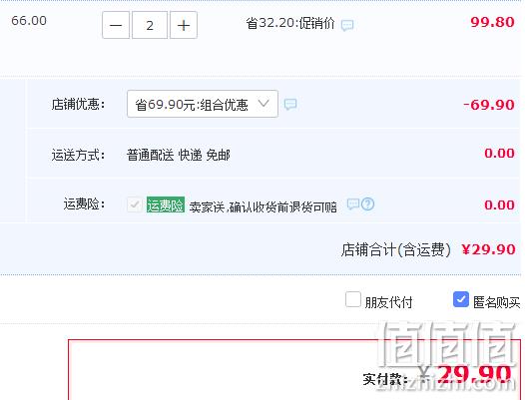
Task: Click the comment bubble next to 组合优惠 dropdown
Action: coord(290,104)
